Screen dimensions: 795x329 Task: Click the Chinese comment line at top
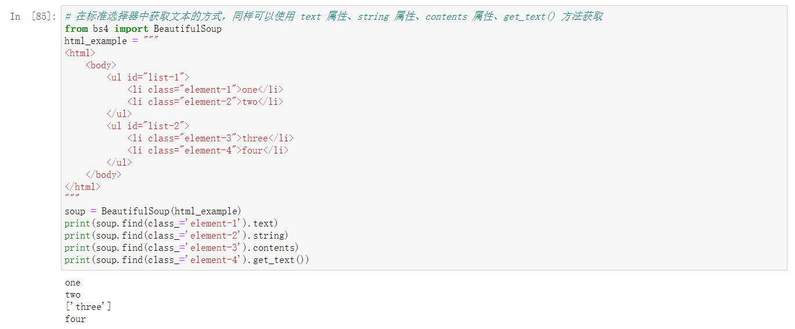pyautogui.click(x=334, y=16)
